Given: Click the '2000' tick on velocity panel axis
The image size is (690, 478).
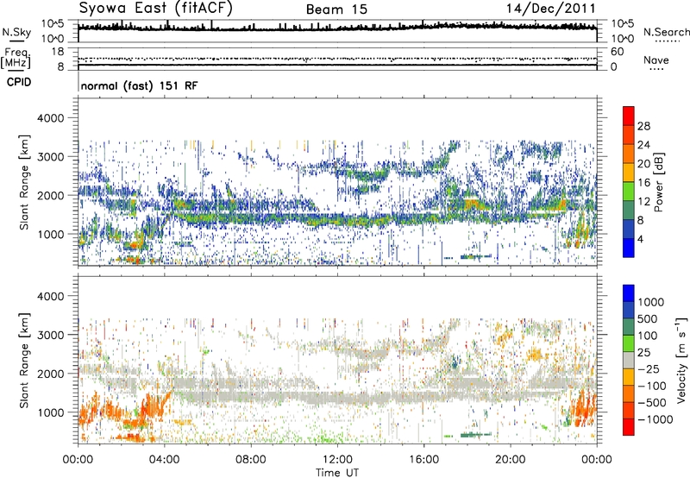Looking at the screenshot, I should (x=50, y=374).
